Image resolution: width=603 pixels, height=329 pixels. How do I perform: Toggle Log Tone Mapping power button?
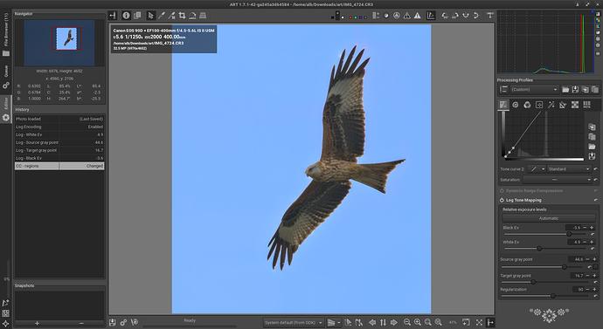502,200
